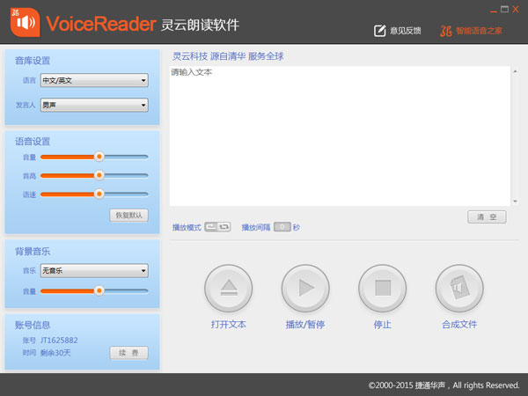Click the 合成文件 synthesize file icon

(x=459, y=289)
